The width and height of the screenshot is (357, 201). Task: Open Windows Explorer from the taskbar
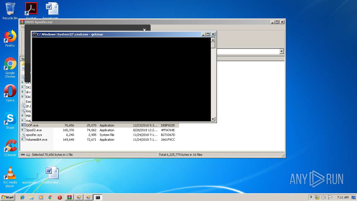32,197
